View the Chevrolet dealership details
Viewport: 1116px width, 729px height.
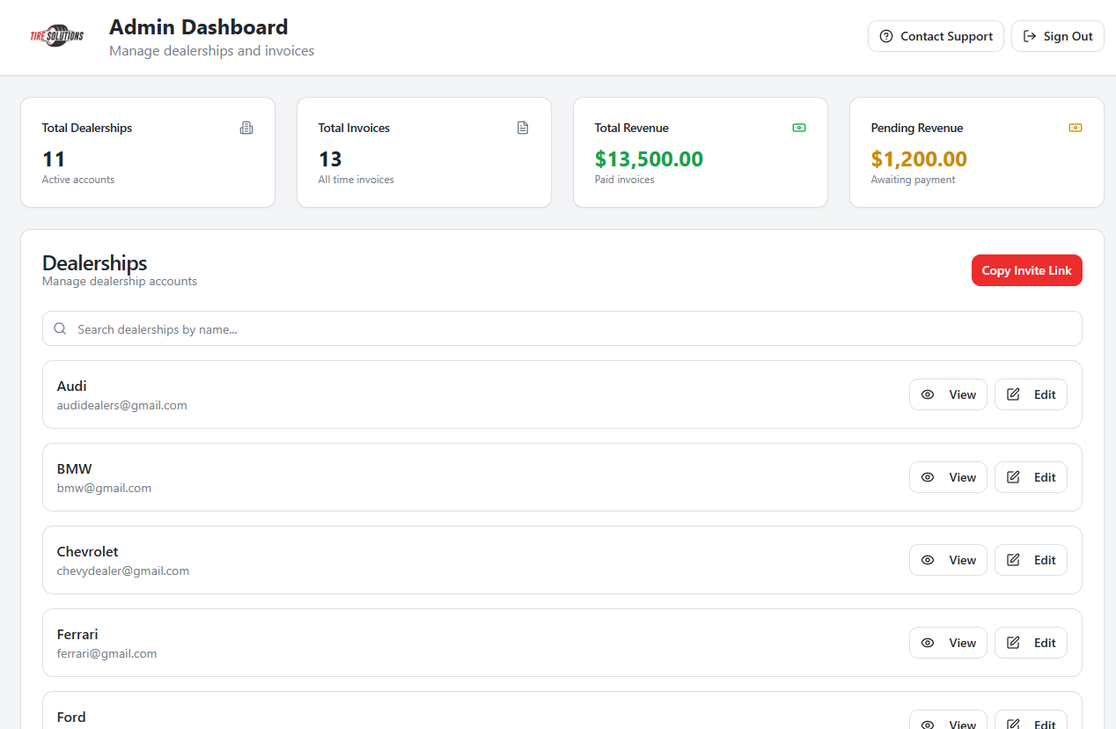point(948,560)
